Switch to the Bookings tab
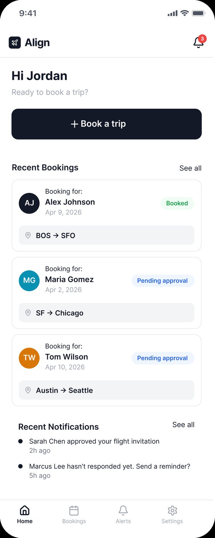The height and width of the screenshot is (538, 215). (74, 515)
